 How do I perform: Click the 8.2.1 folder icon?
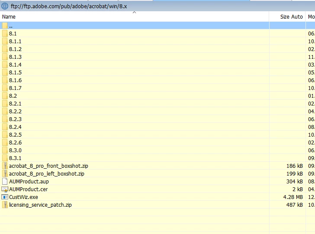[x=5, y=103]
